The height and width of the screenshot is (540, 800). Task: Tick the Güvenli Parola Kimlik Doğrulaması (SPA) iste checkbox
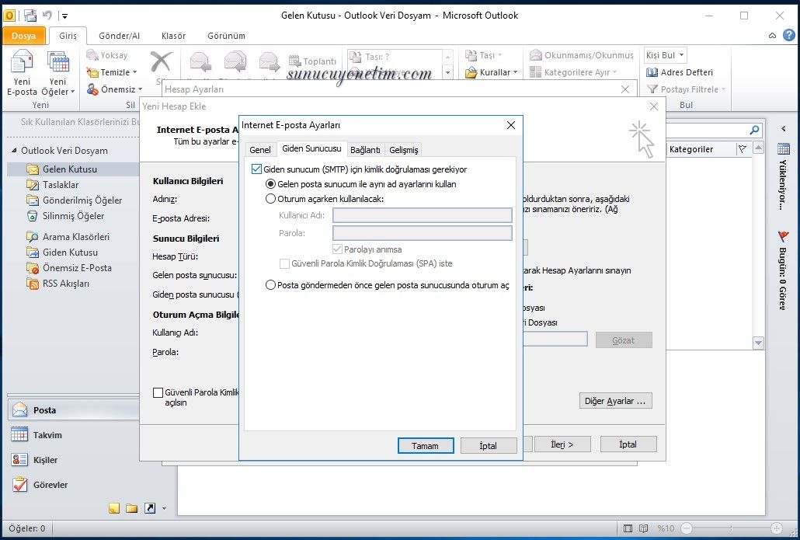[x=285, y=263]
